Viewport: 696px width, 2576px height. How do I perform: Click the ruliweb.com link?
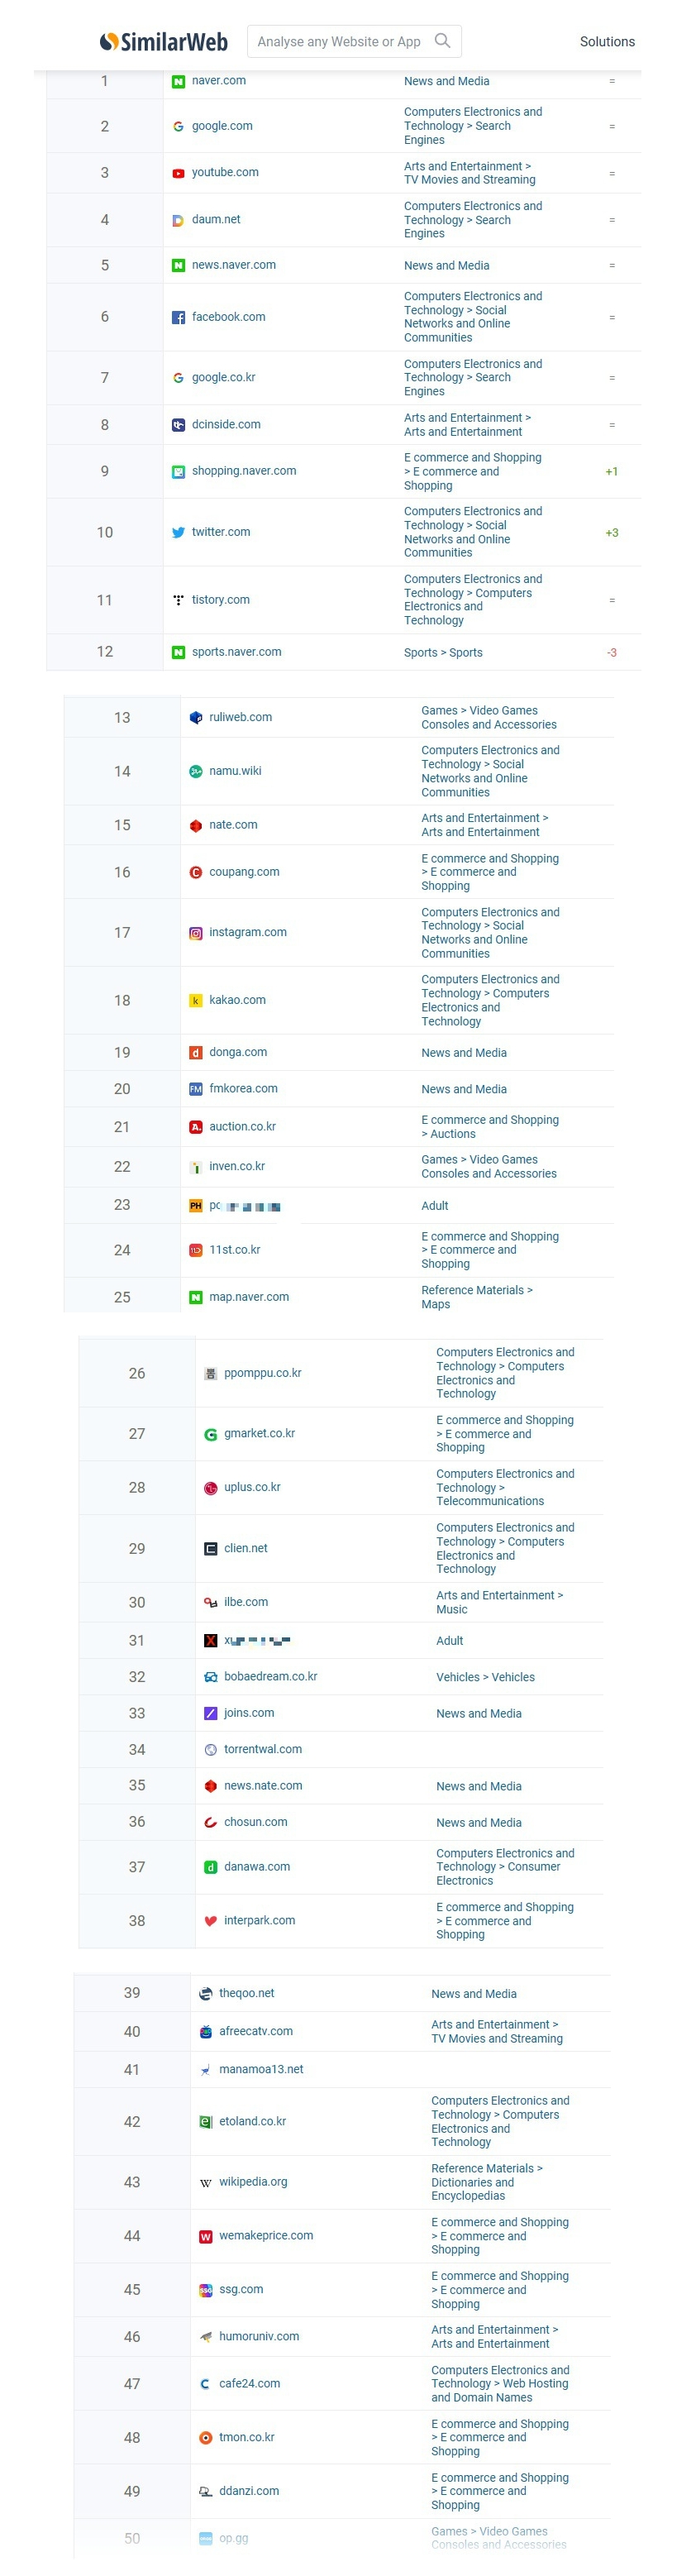pos(240,717)
